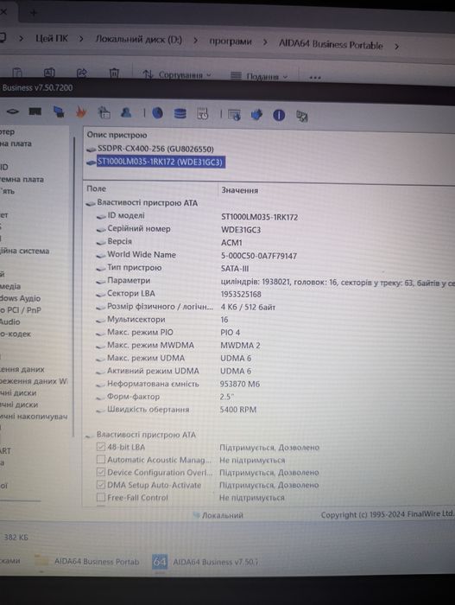The width and height of the screenshot is (455, 605).
Task: Select the dows Аудіо tree item
Action: (x=20, y=298)
